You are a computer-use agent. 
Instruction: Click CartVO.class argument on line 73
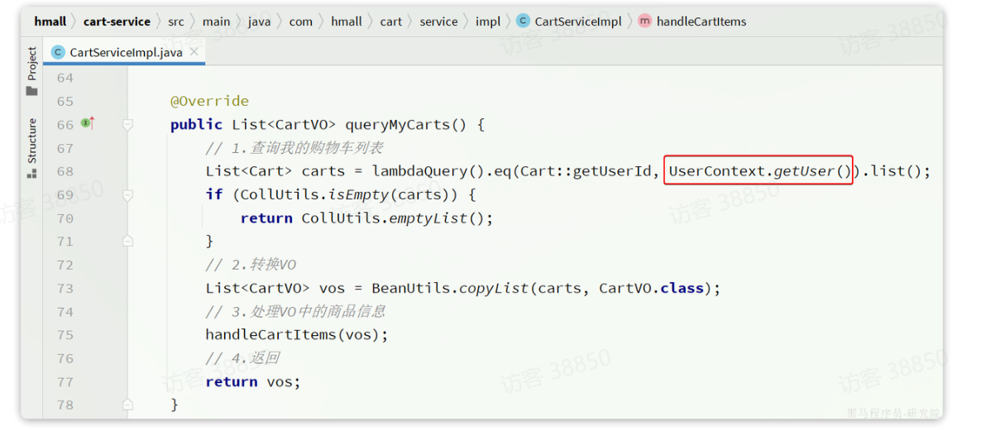click(x=651, y=288)
